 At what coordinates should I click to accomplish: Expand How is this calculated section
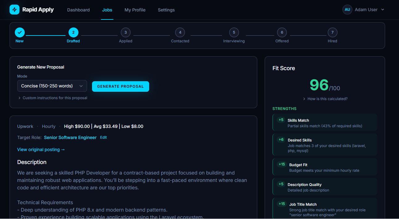(325, 99)
